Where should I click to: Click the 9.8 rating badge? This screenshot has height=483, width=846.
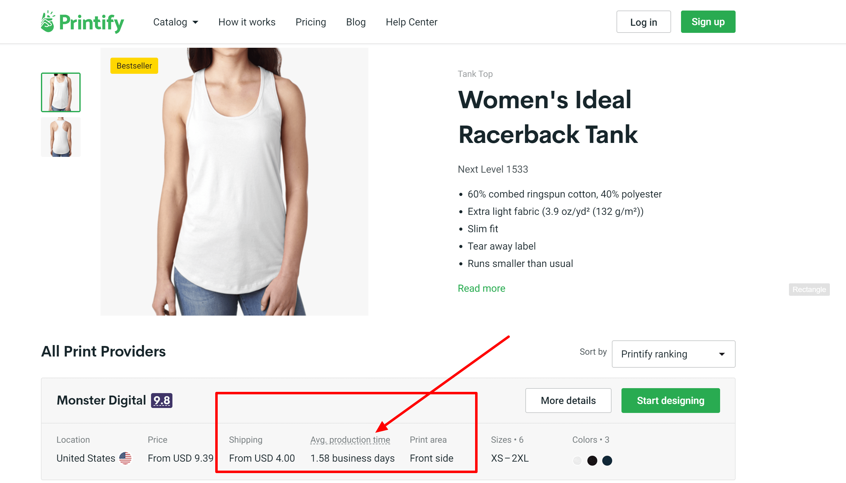click(x=162, y=401)
